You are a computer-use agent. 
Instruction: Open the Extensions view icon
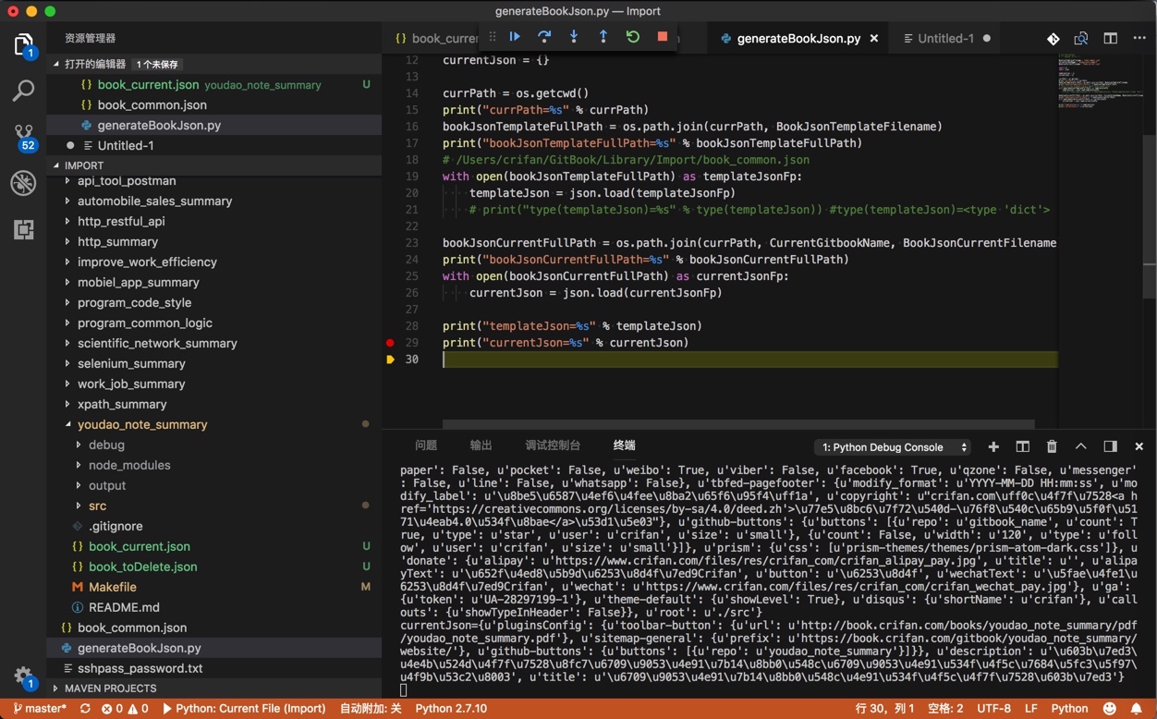pos(23,230)
